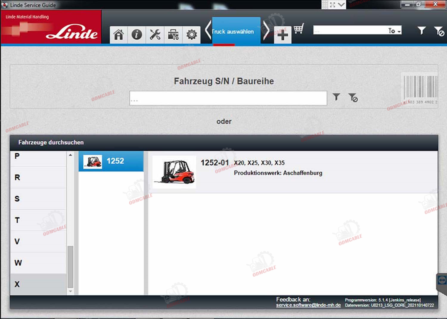Open the settings gear icon
447x319 pixels.
(x=191, y=35)
